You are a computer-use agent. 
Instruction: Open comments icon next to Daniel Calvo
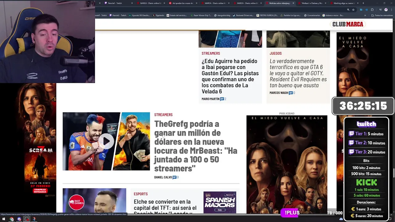(174, 177)
